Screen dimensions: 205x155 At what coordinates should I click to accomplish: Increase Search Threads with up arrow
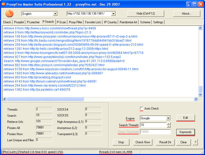tap(169, 124)
